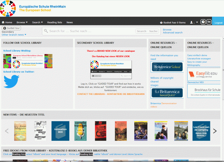Click the Twitter bird icon
This screenshot has width=224, height=162.
pos(11,81)
